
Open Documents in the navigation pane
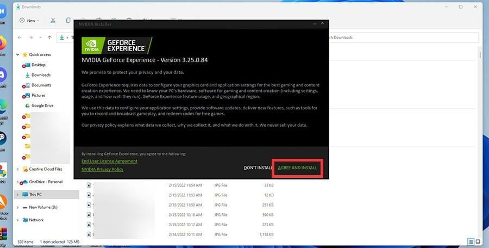click(x=41, y=85)
